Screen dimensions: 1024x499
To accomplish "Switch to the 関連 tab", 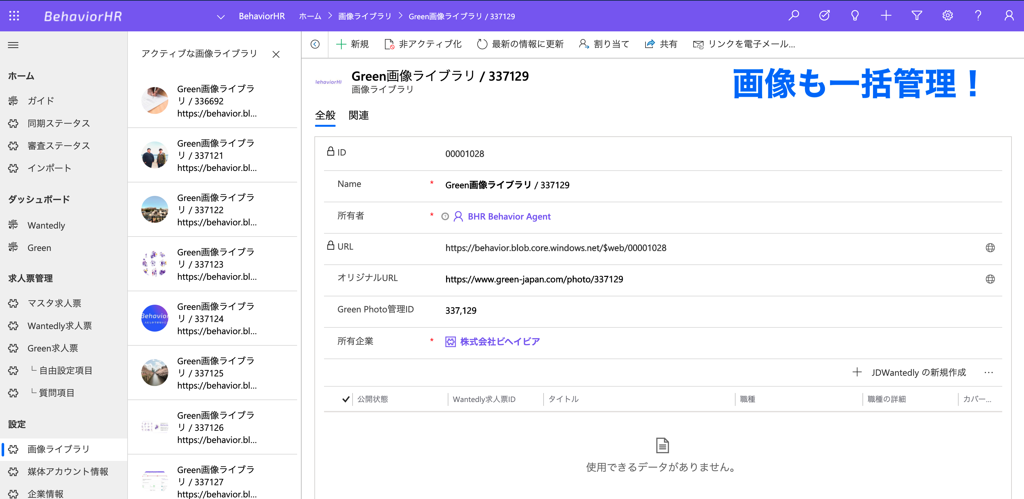I will (359, 116).
